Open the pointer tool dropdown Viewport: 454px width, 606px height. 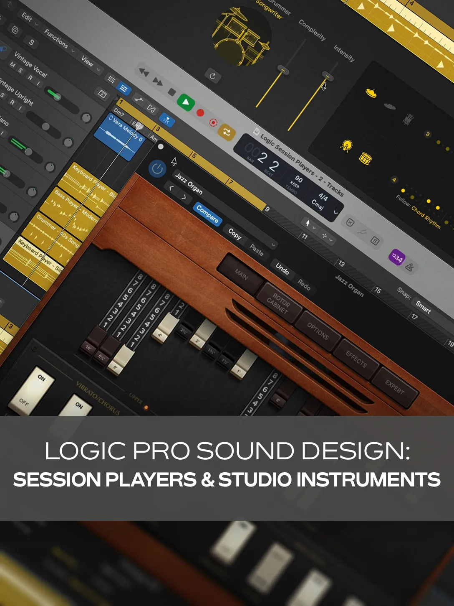(310, 225)
